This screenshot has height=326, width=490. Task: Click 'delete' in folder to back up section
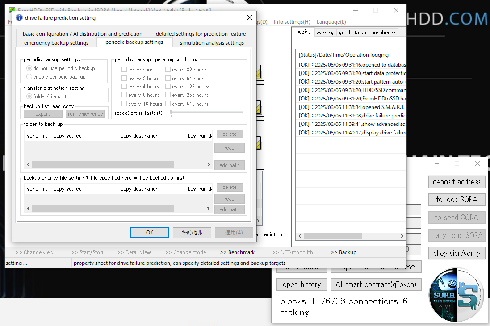230,134
